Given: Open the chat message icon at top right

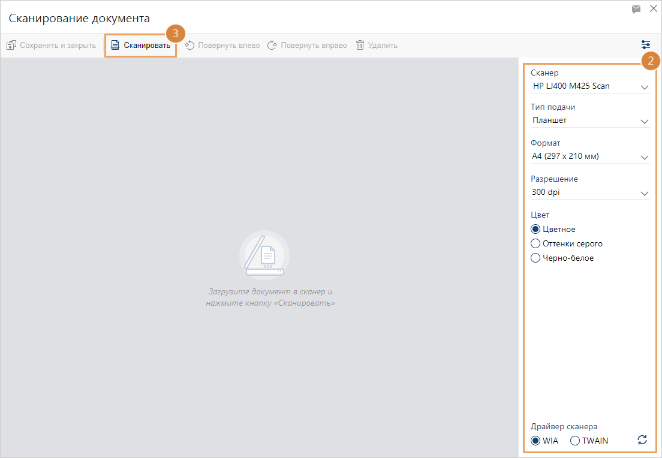Looking at the screenshot, I should point(636,10).
